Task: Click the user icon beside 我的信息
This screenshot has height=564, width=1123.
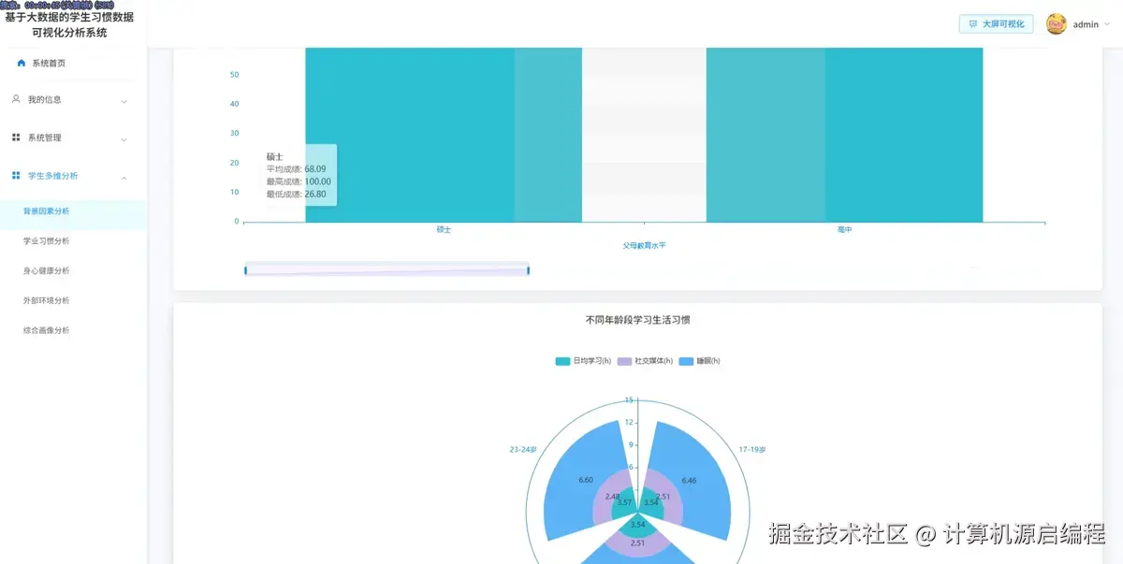Action: click(x=16, y=98)
